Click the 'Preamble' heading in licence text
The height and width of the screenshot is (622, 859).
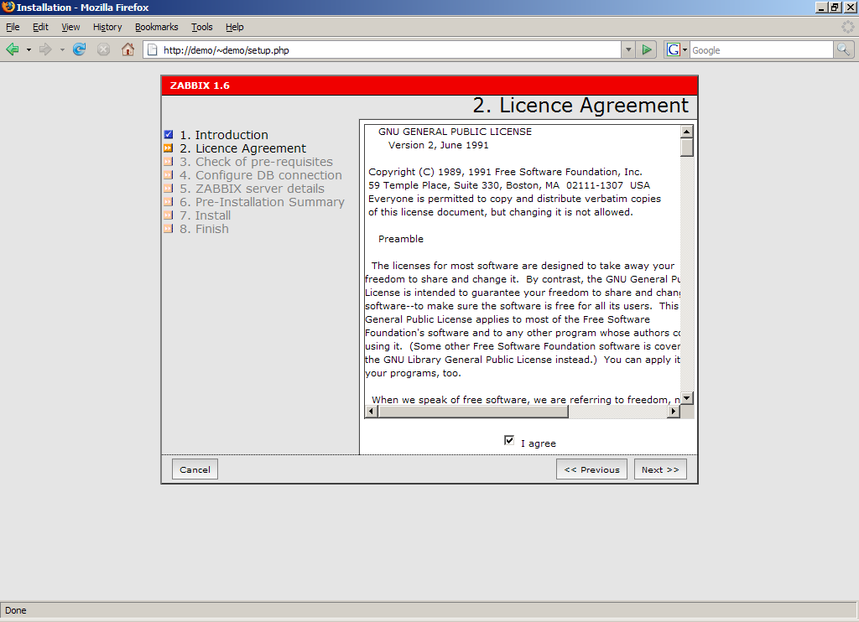click(400, 239)
